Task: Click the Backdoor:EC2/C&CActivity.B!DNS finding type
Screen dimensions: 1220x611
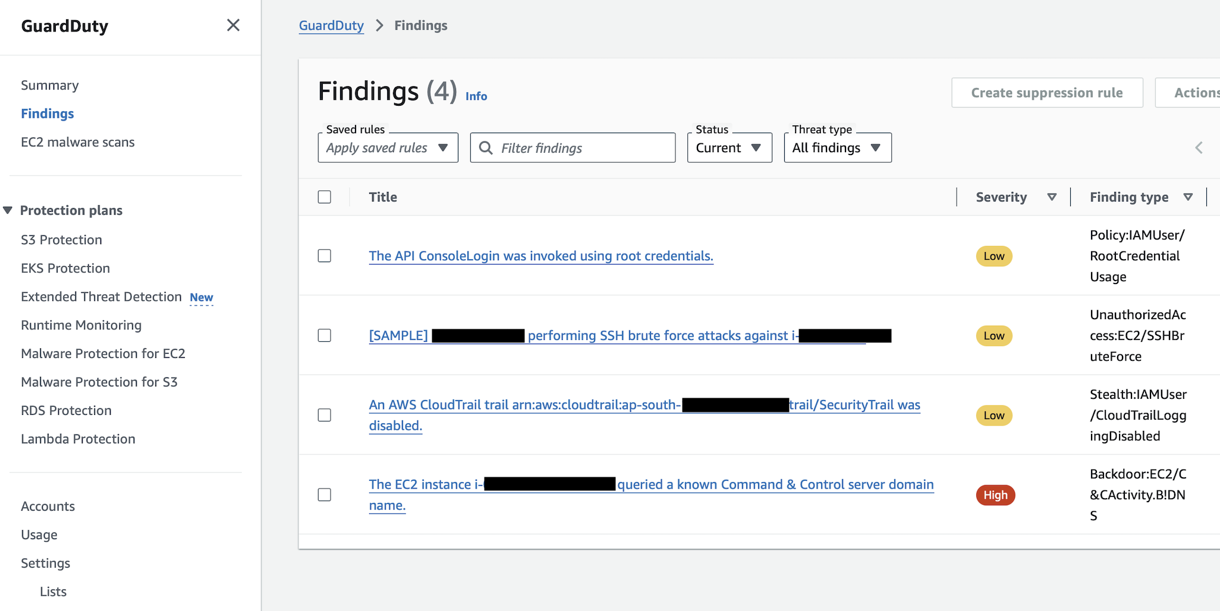Action: pyautogui.click(x=1138, y=495)
